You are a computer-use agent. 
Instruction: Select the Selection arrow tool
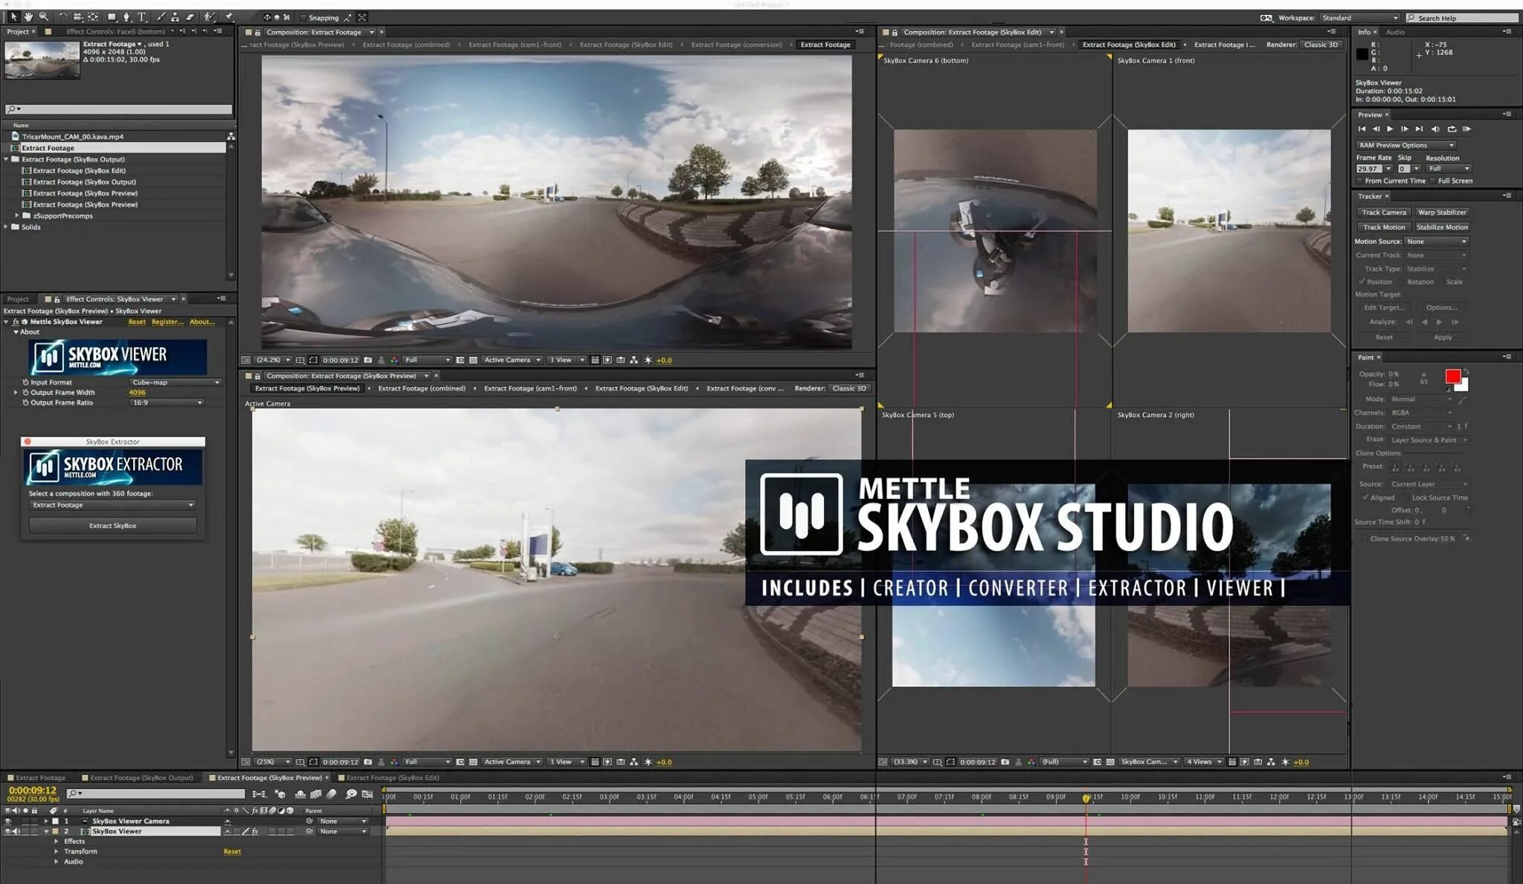[13, 16]
